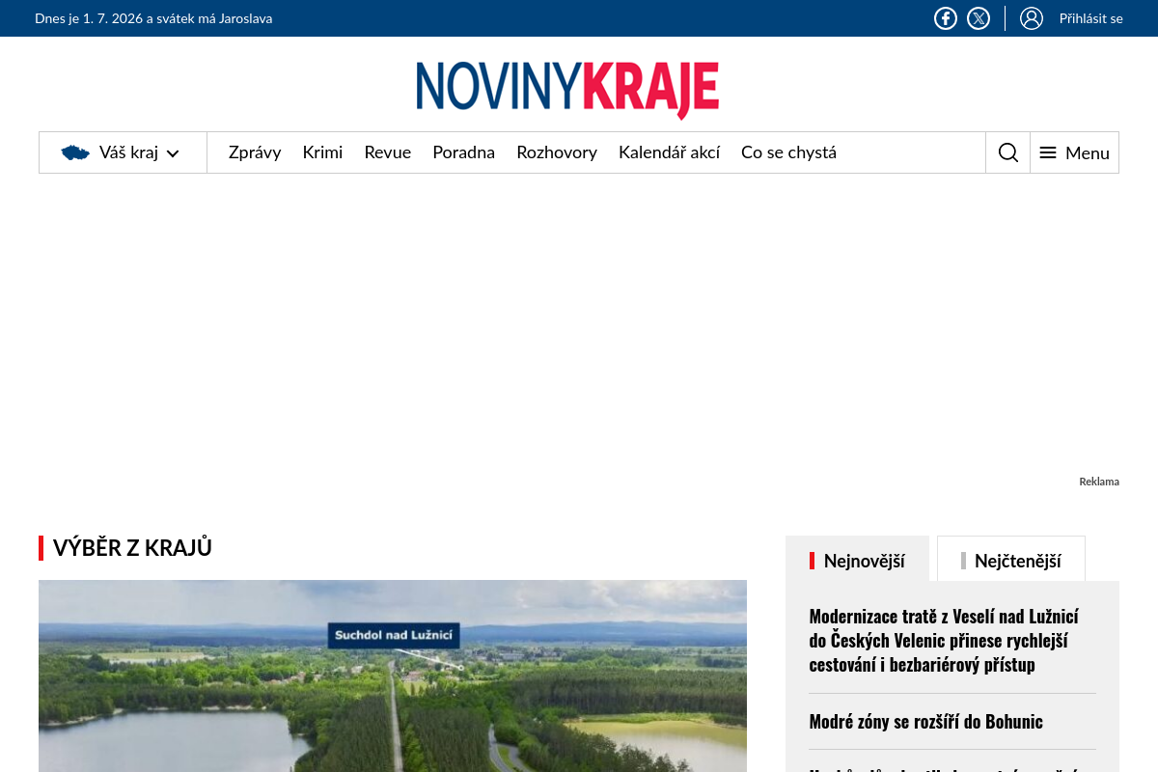The image size is (1158, 772).
Task: Open the Facebook page icon
Action: 946,18
